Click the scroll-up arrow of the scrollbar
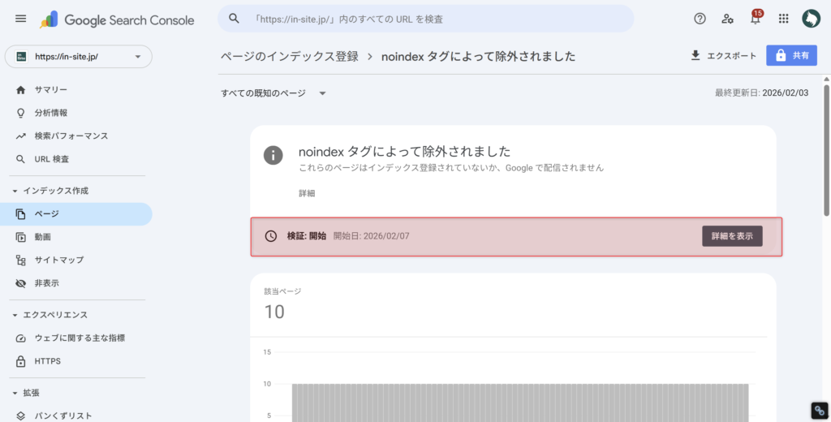Image resolution: width=831 pixels, height=422 pixels. tap(826, 80)
